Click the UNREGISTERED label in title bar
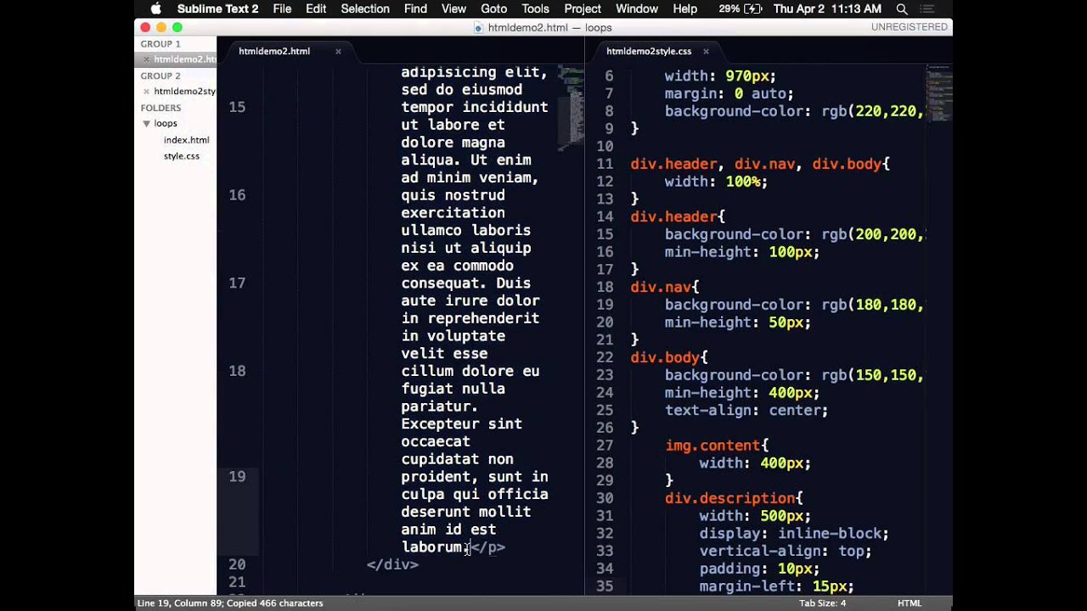Viewport: 1087px width, 611px height. click(x=910, y=27)
